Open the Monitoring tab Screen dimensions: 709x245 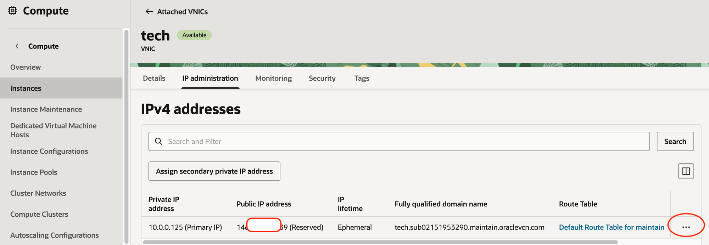[273, 78]
